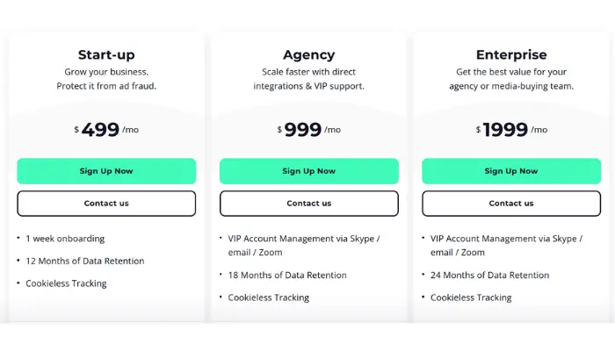
Task: Click 18 Months of Data Retention item
Action: tap(287, 275)
